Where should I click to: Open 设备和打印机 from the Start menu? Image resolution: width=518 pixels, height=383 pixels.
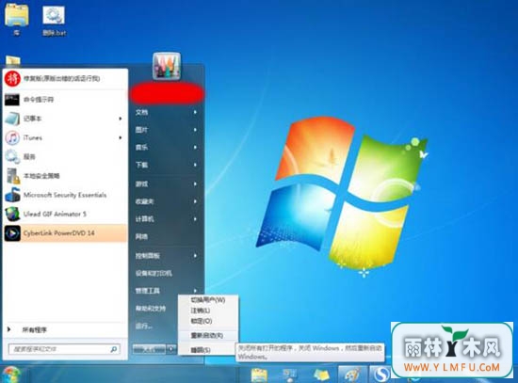[x=166, y=273]
